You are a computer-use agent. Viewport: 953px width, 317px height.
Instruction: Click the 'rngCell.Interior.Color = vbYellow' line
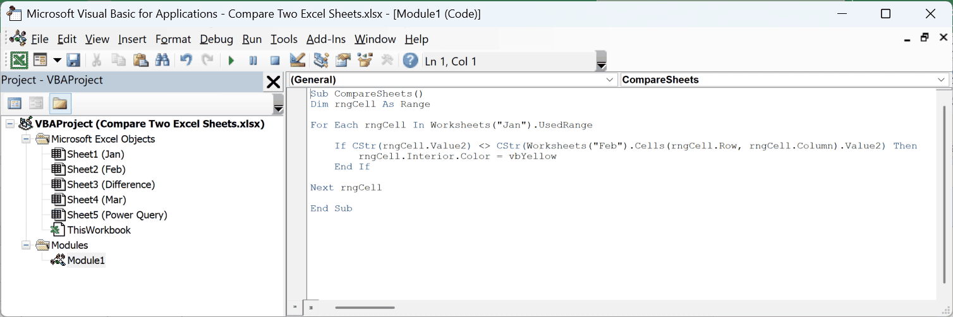(458, 156)
